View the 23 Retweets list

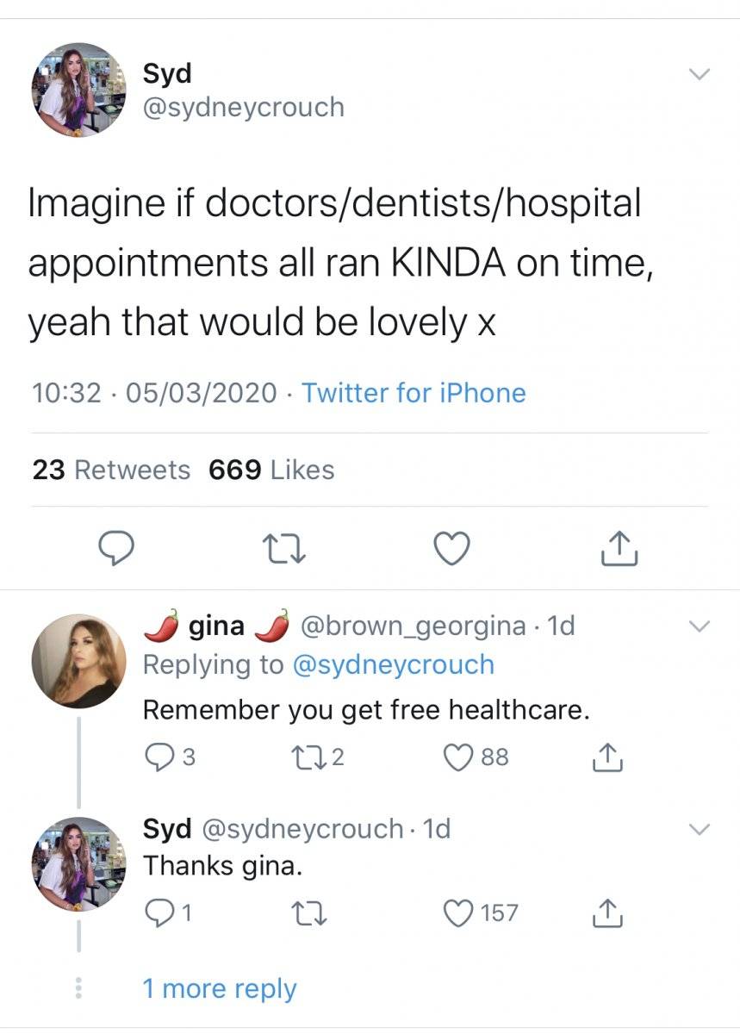tap(111, 470)
